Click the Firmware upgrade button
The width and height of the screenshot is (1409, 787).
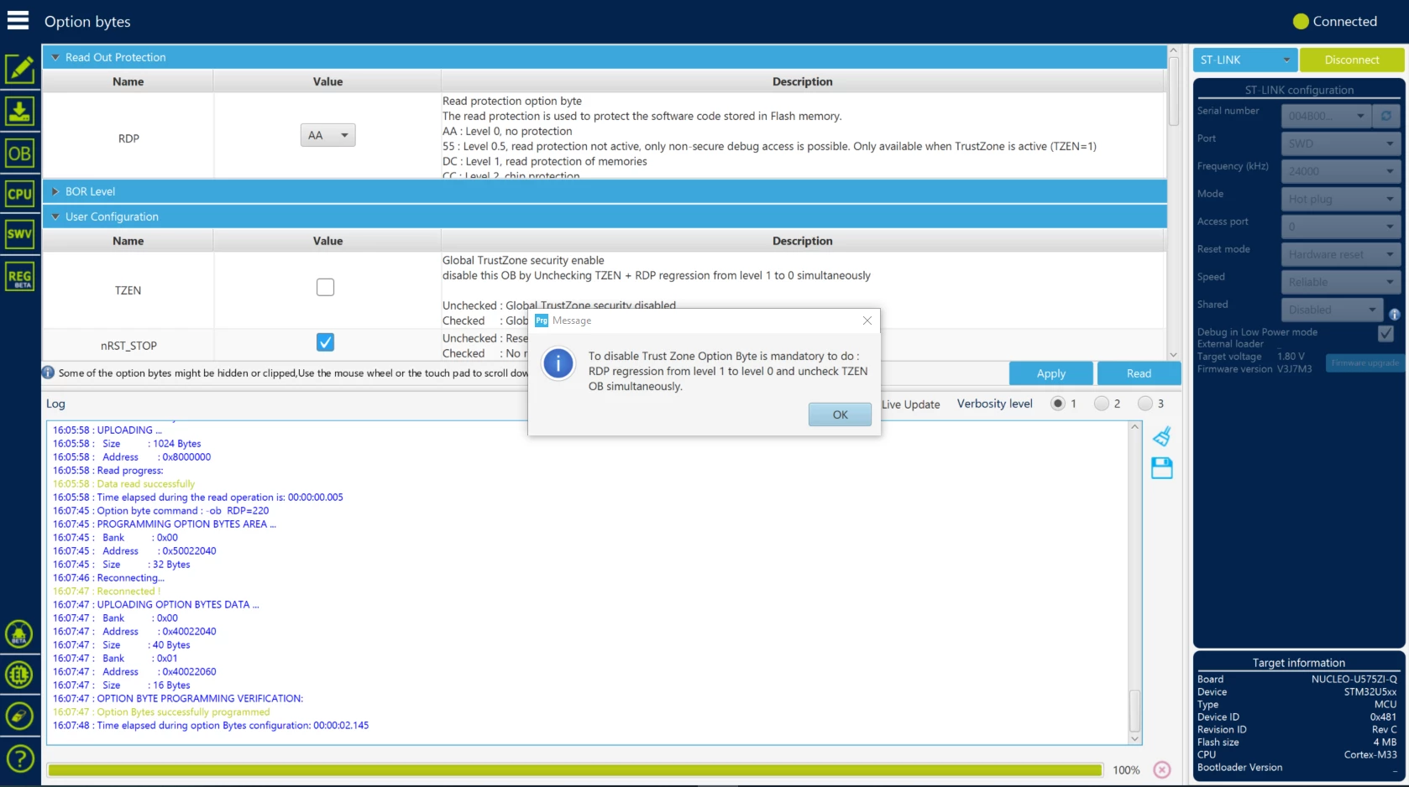coord(1364,363)
